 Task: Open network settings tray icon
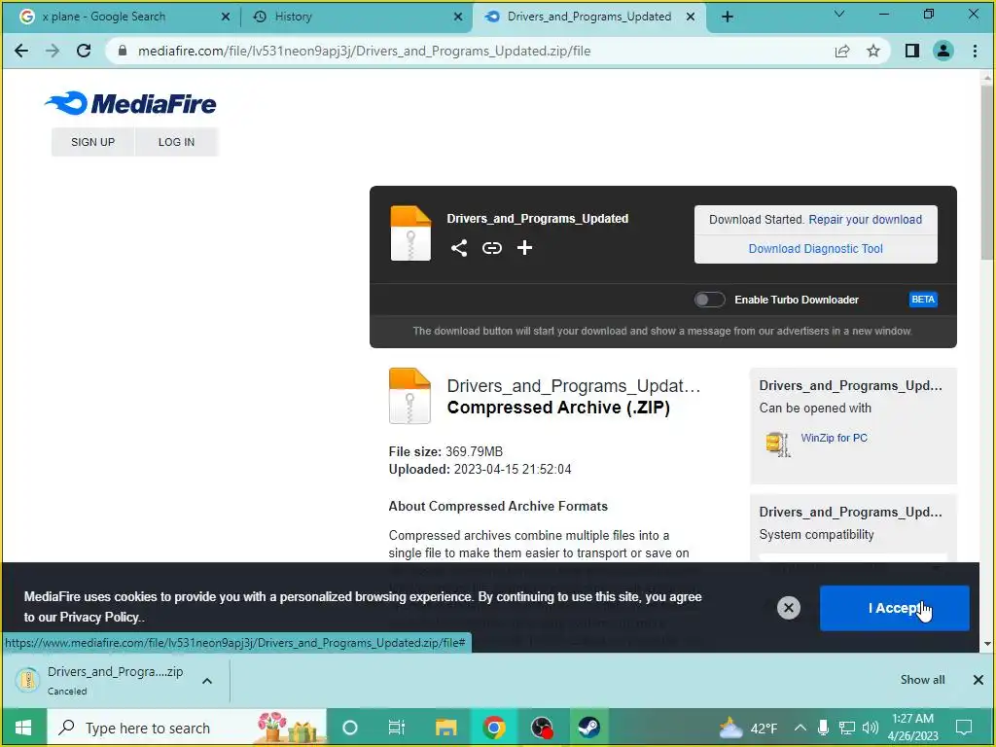[847, 728]
